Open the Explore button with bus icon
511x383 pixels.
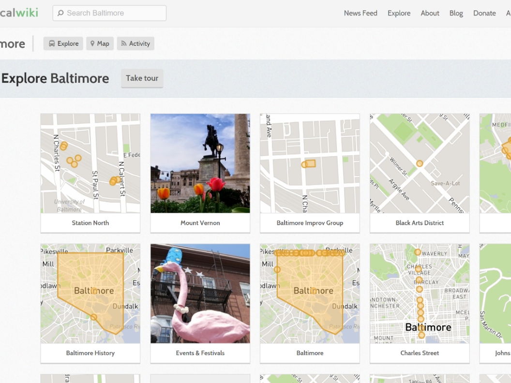[x=63, y=44]
